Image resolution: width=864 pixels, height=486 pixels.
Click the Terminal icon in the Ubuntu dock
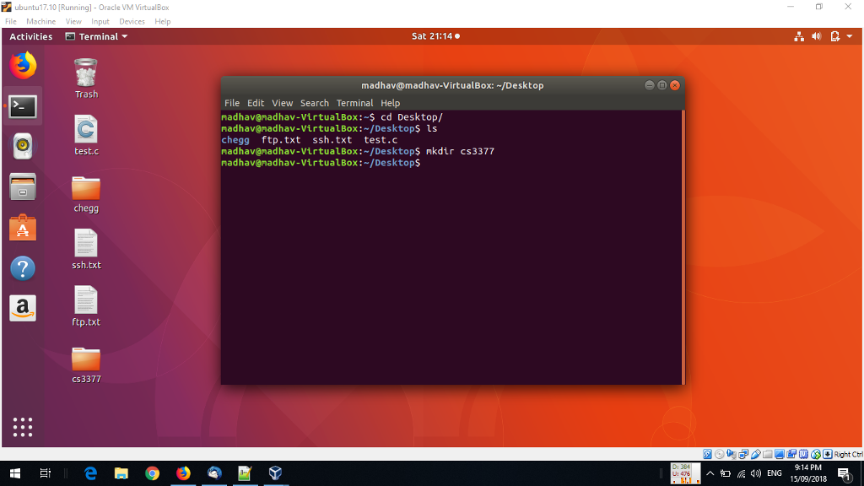[x=23, y=106]
